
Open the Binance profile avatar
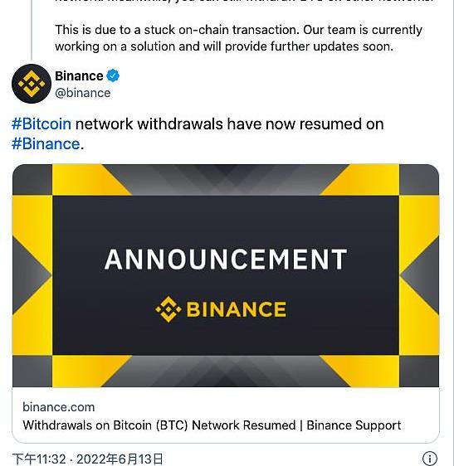tap(32, 84)
